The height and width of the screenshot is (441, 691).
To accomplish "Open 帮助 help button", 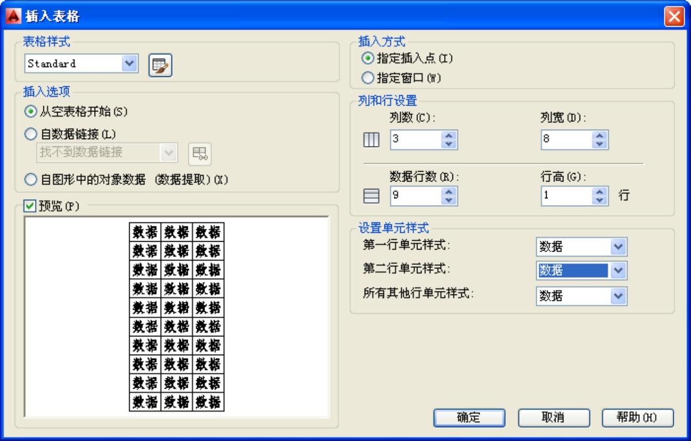I will coord(638,417).
